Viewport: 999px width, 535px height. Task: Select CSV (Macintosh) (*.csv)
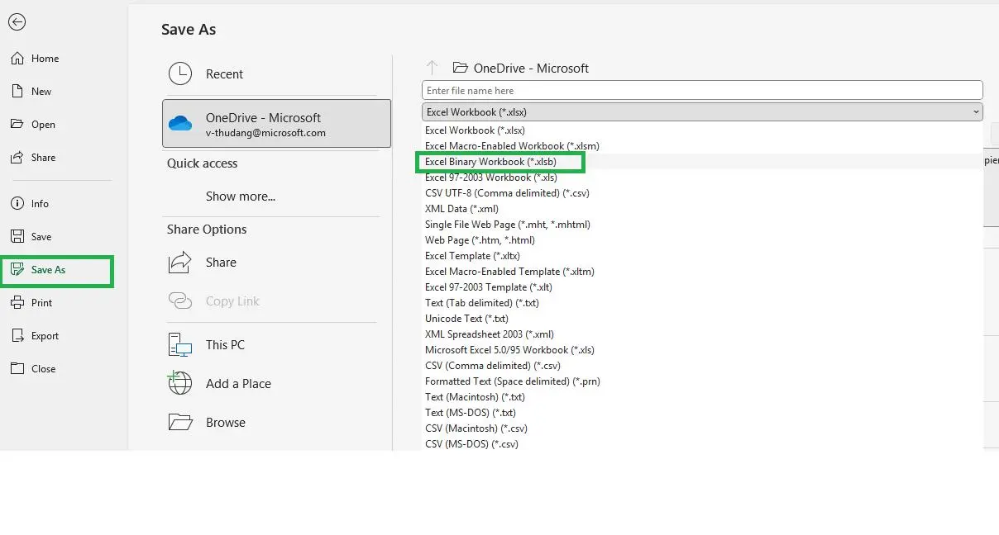coord(476,428)
